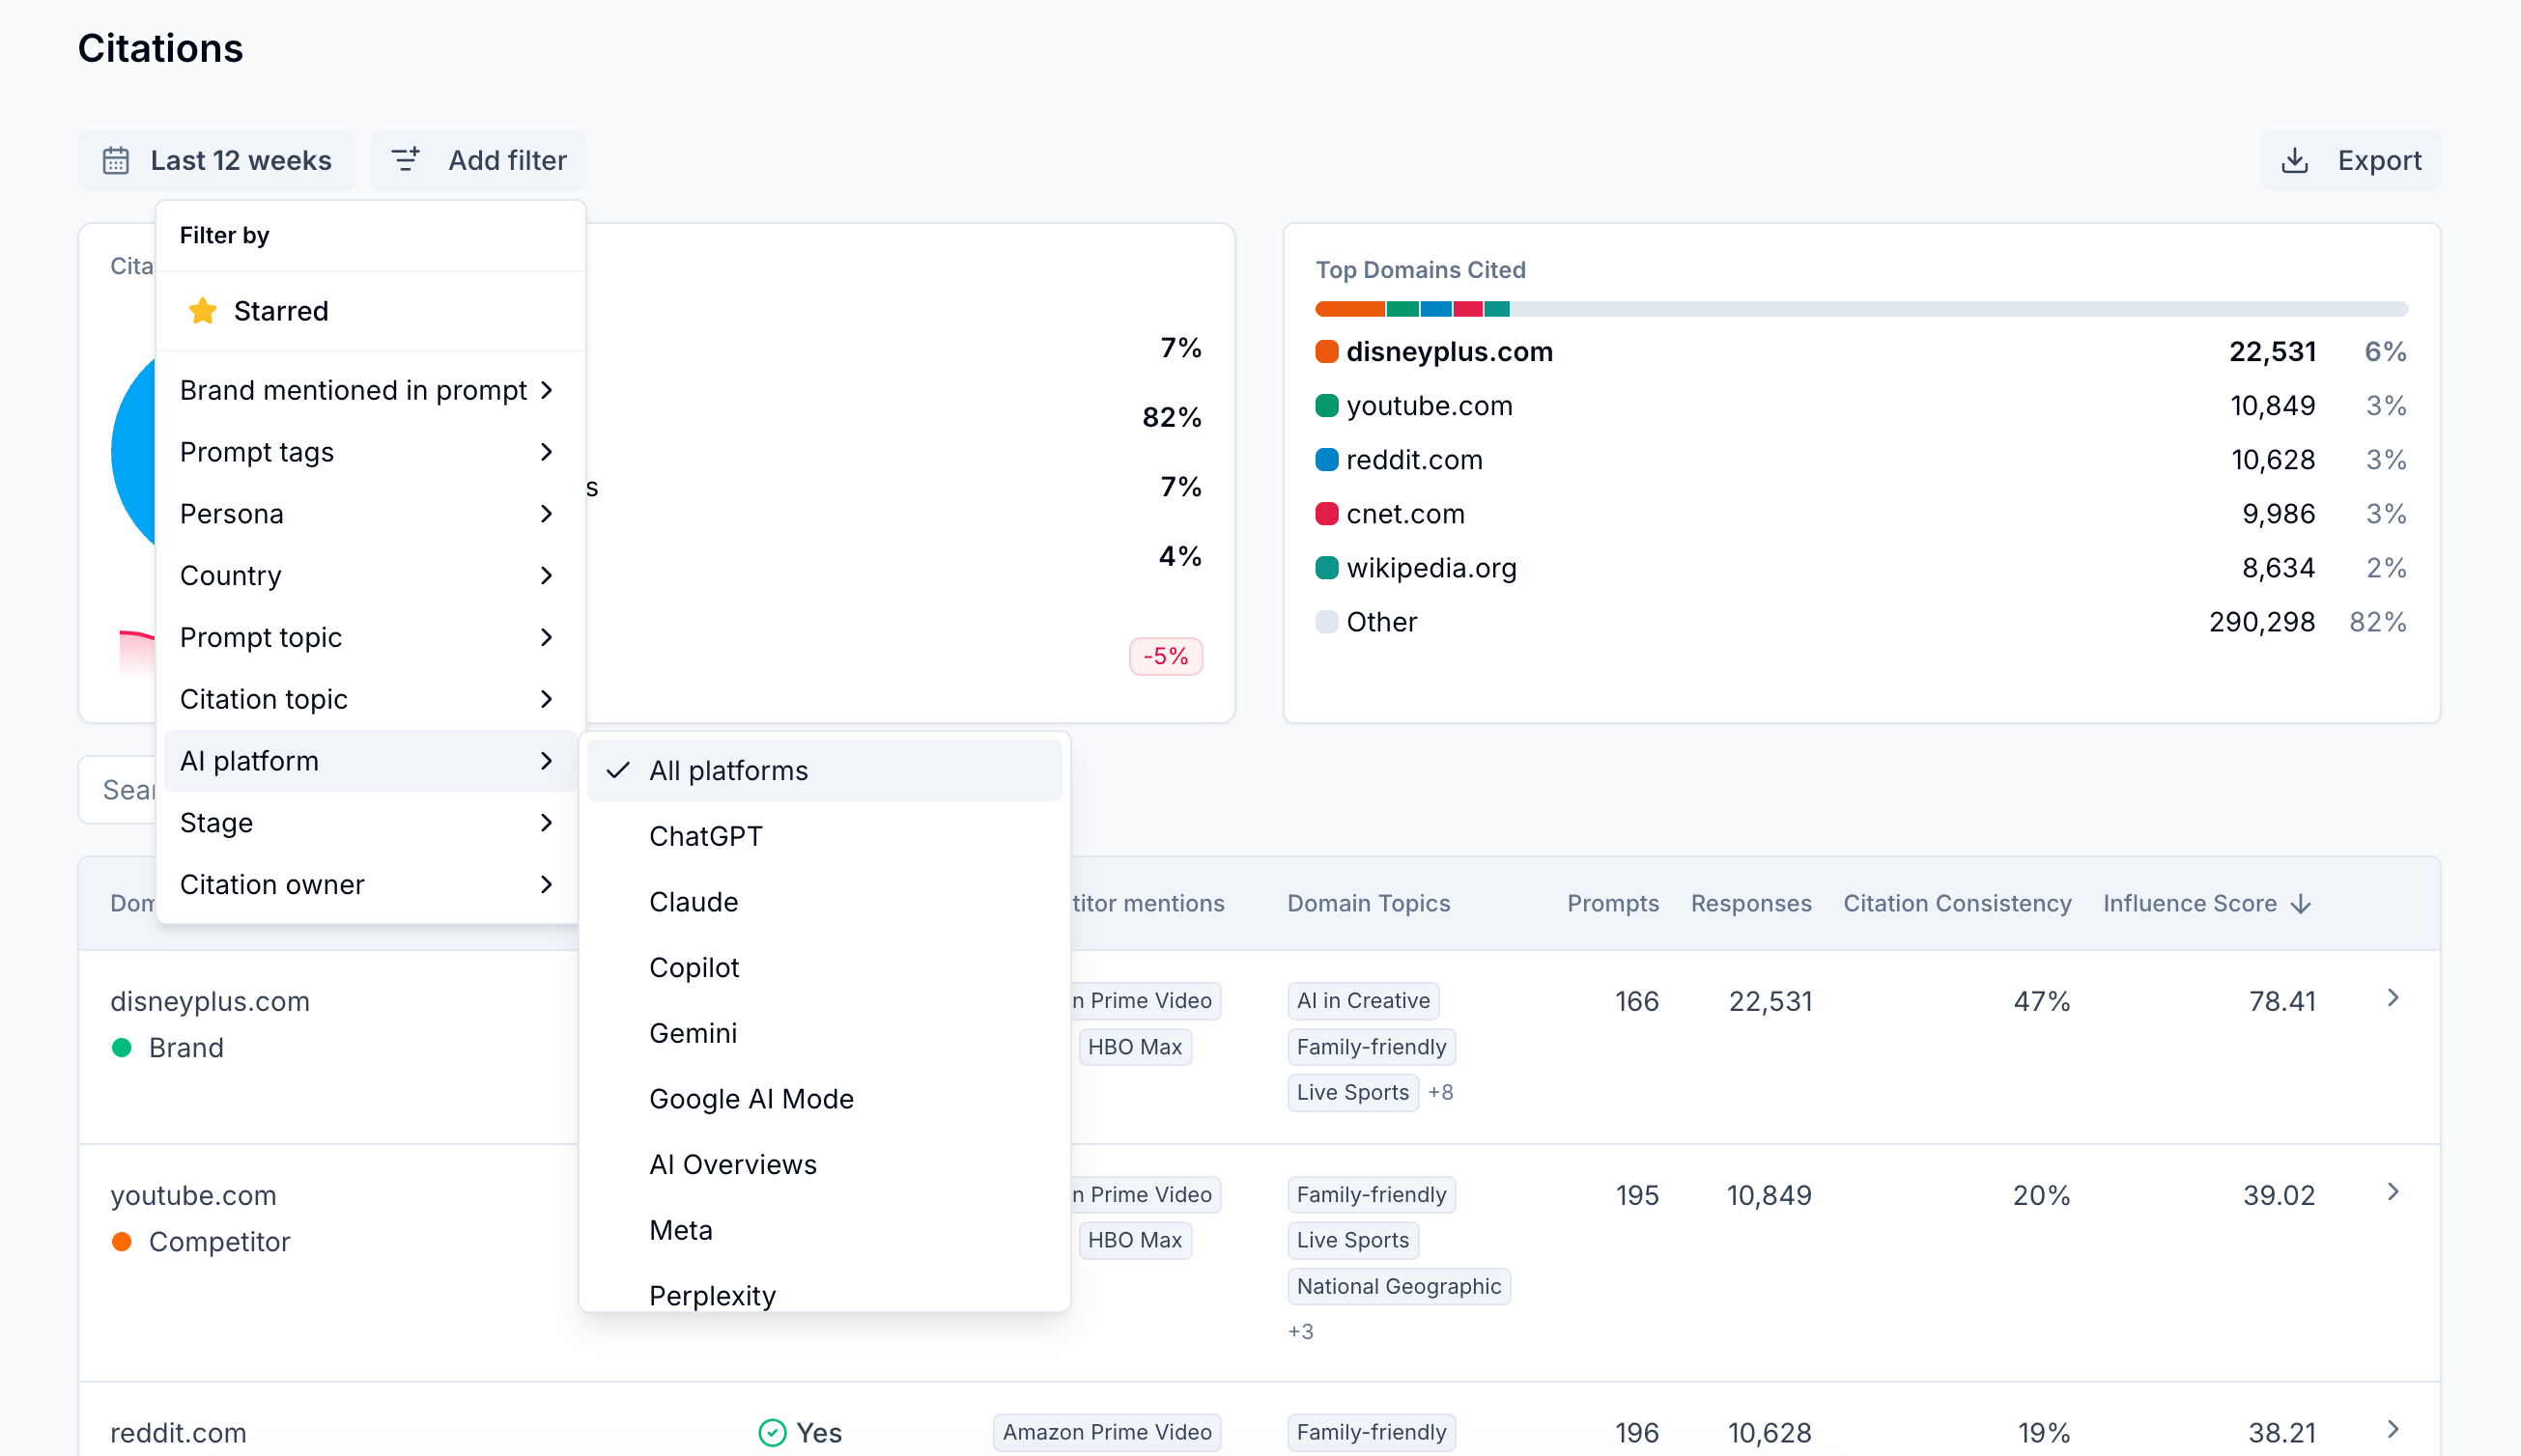Image resolution: width=2521 pixels, height=1456 pixels.
Task: Click the Export download icon
Action: [x=2294, y=160]
